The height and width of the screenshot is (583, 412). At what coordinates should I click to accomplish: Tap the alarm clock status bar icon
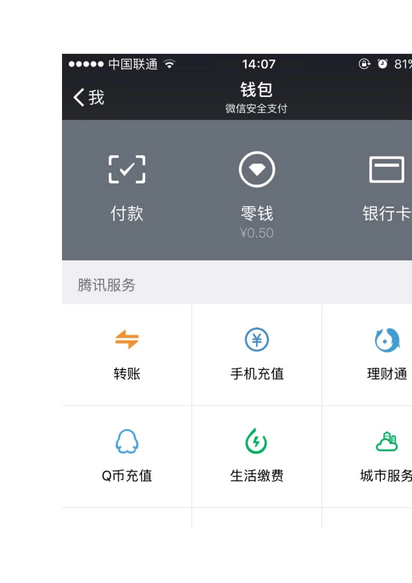click(383, 64)
